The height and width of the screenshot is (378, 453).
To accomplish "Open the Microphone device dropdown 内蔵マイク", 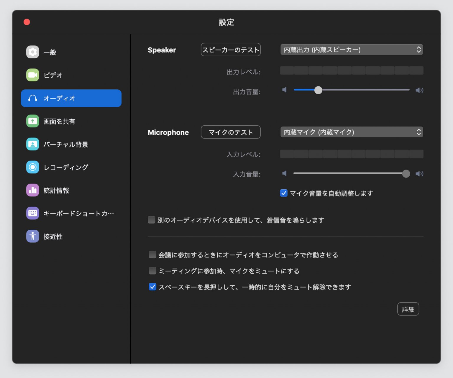I will (352, 132).
